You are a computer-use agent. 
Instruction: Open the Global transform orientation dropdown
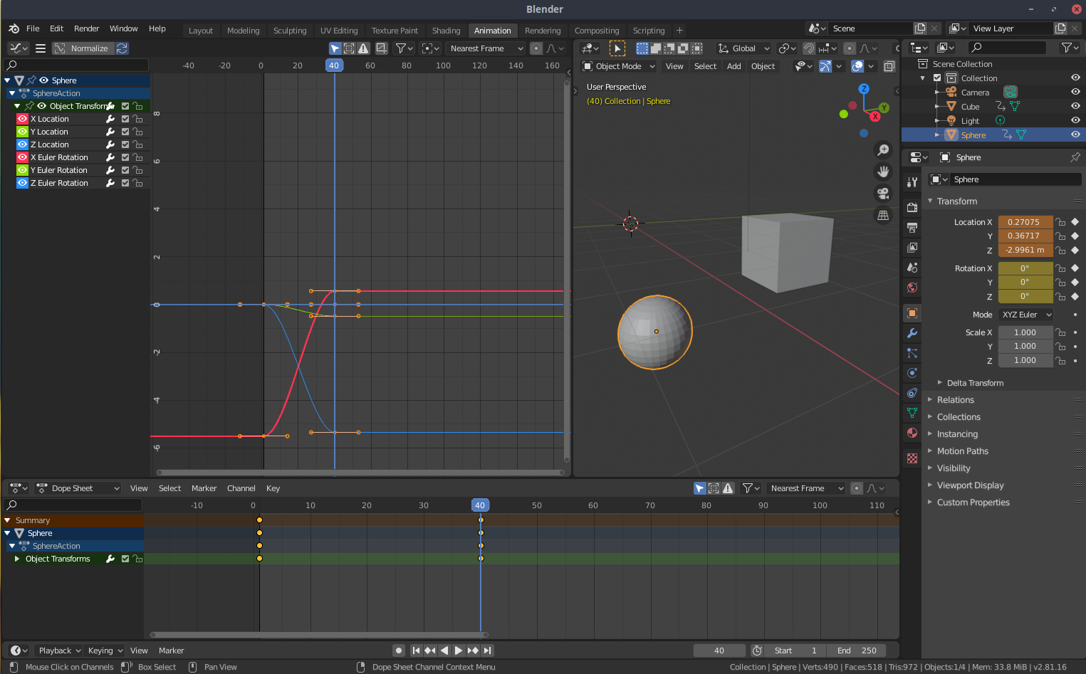click(x=743, y=48)
